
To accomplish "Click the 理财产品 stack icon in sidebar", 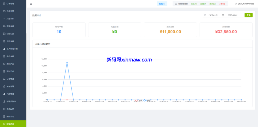I will pyautogui.click(x=4, y=64).
